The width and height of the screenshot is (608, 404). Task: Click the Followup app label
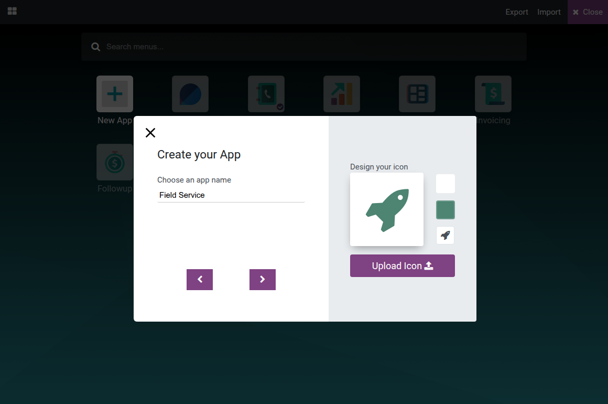(115, 188)
